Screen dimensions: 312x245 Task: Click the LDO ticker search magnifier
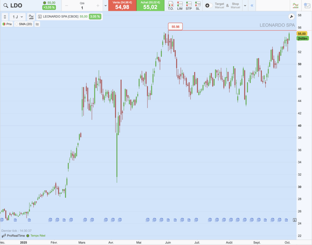tap(5, 5)
